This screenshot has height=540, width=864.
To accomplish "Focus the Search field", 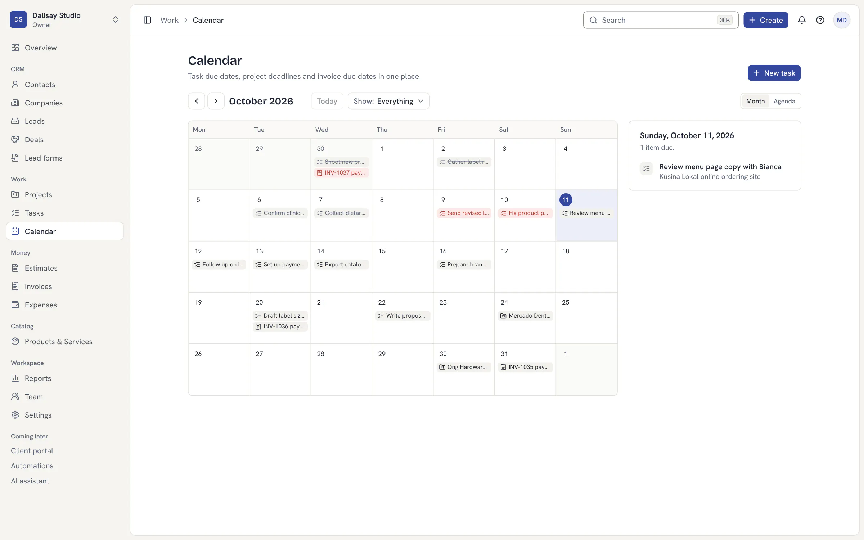I will point(661,20).
